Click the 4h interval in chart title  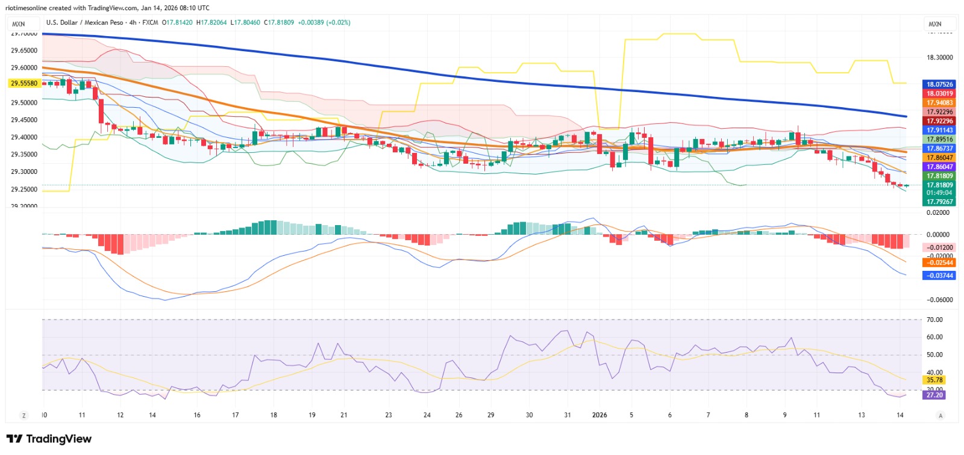(133, 22)
